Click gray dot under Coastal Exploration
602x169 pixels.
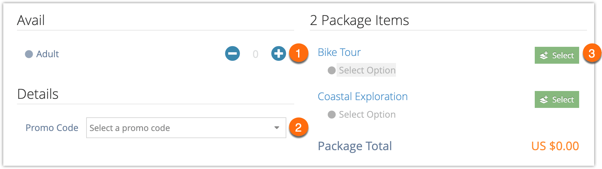tap(332, 114)
